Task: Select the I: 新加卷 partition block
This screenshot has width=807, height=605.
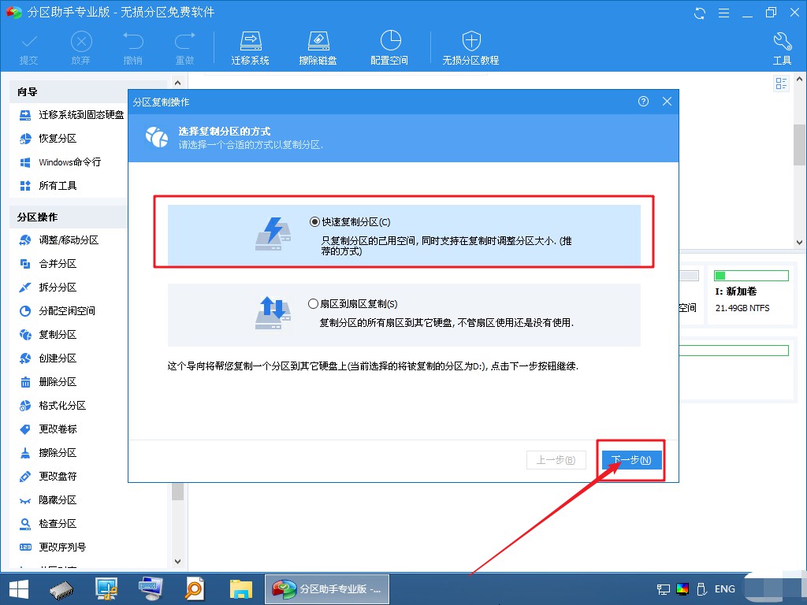Action: pos(750,295)
